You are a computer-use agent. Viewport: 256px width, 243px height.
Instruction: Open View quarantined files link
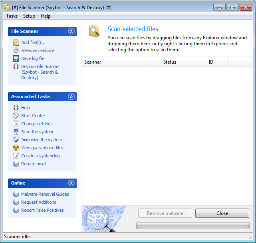[x=42, y=148]
